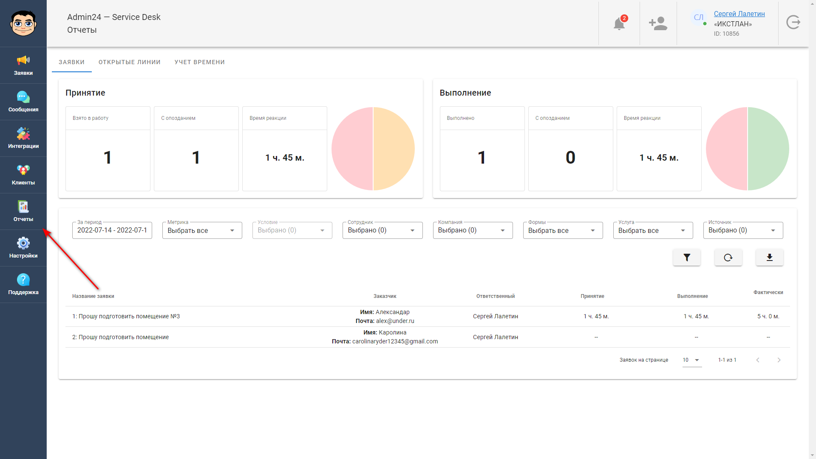
Task: Click the logout icon
Action: coord(793,22)
